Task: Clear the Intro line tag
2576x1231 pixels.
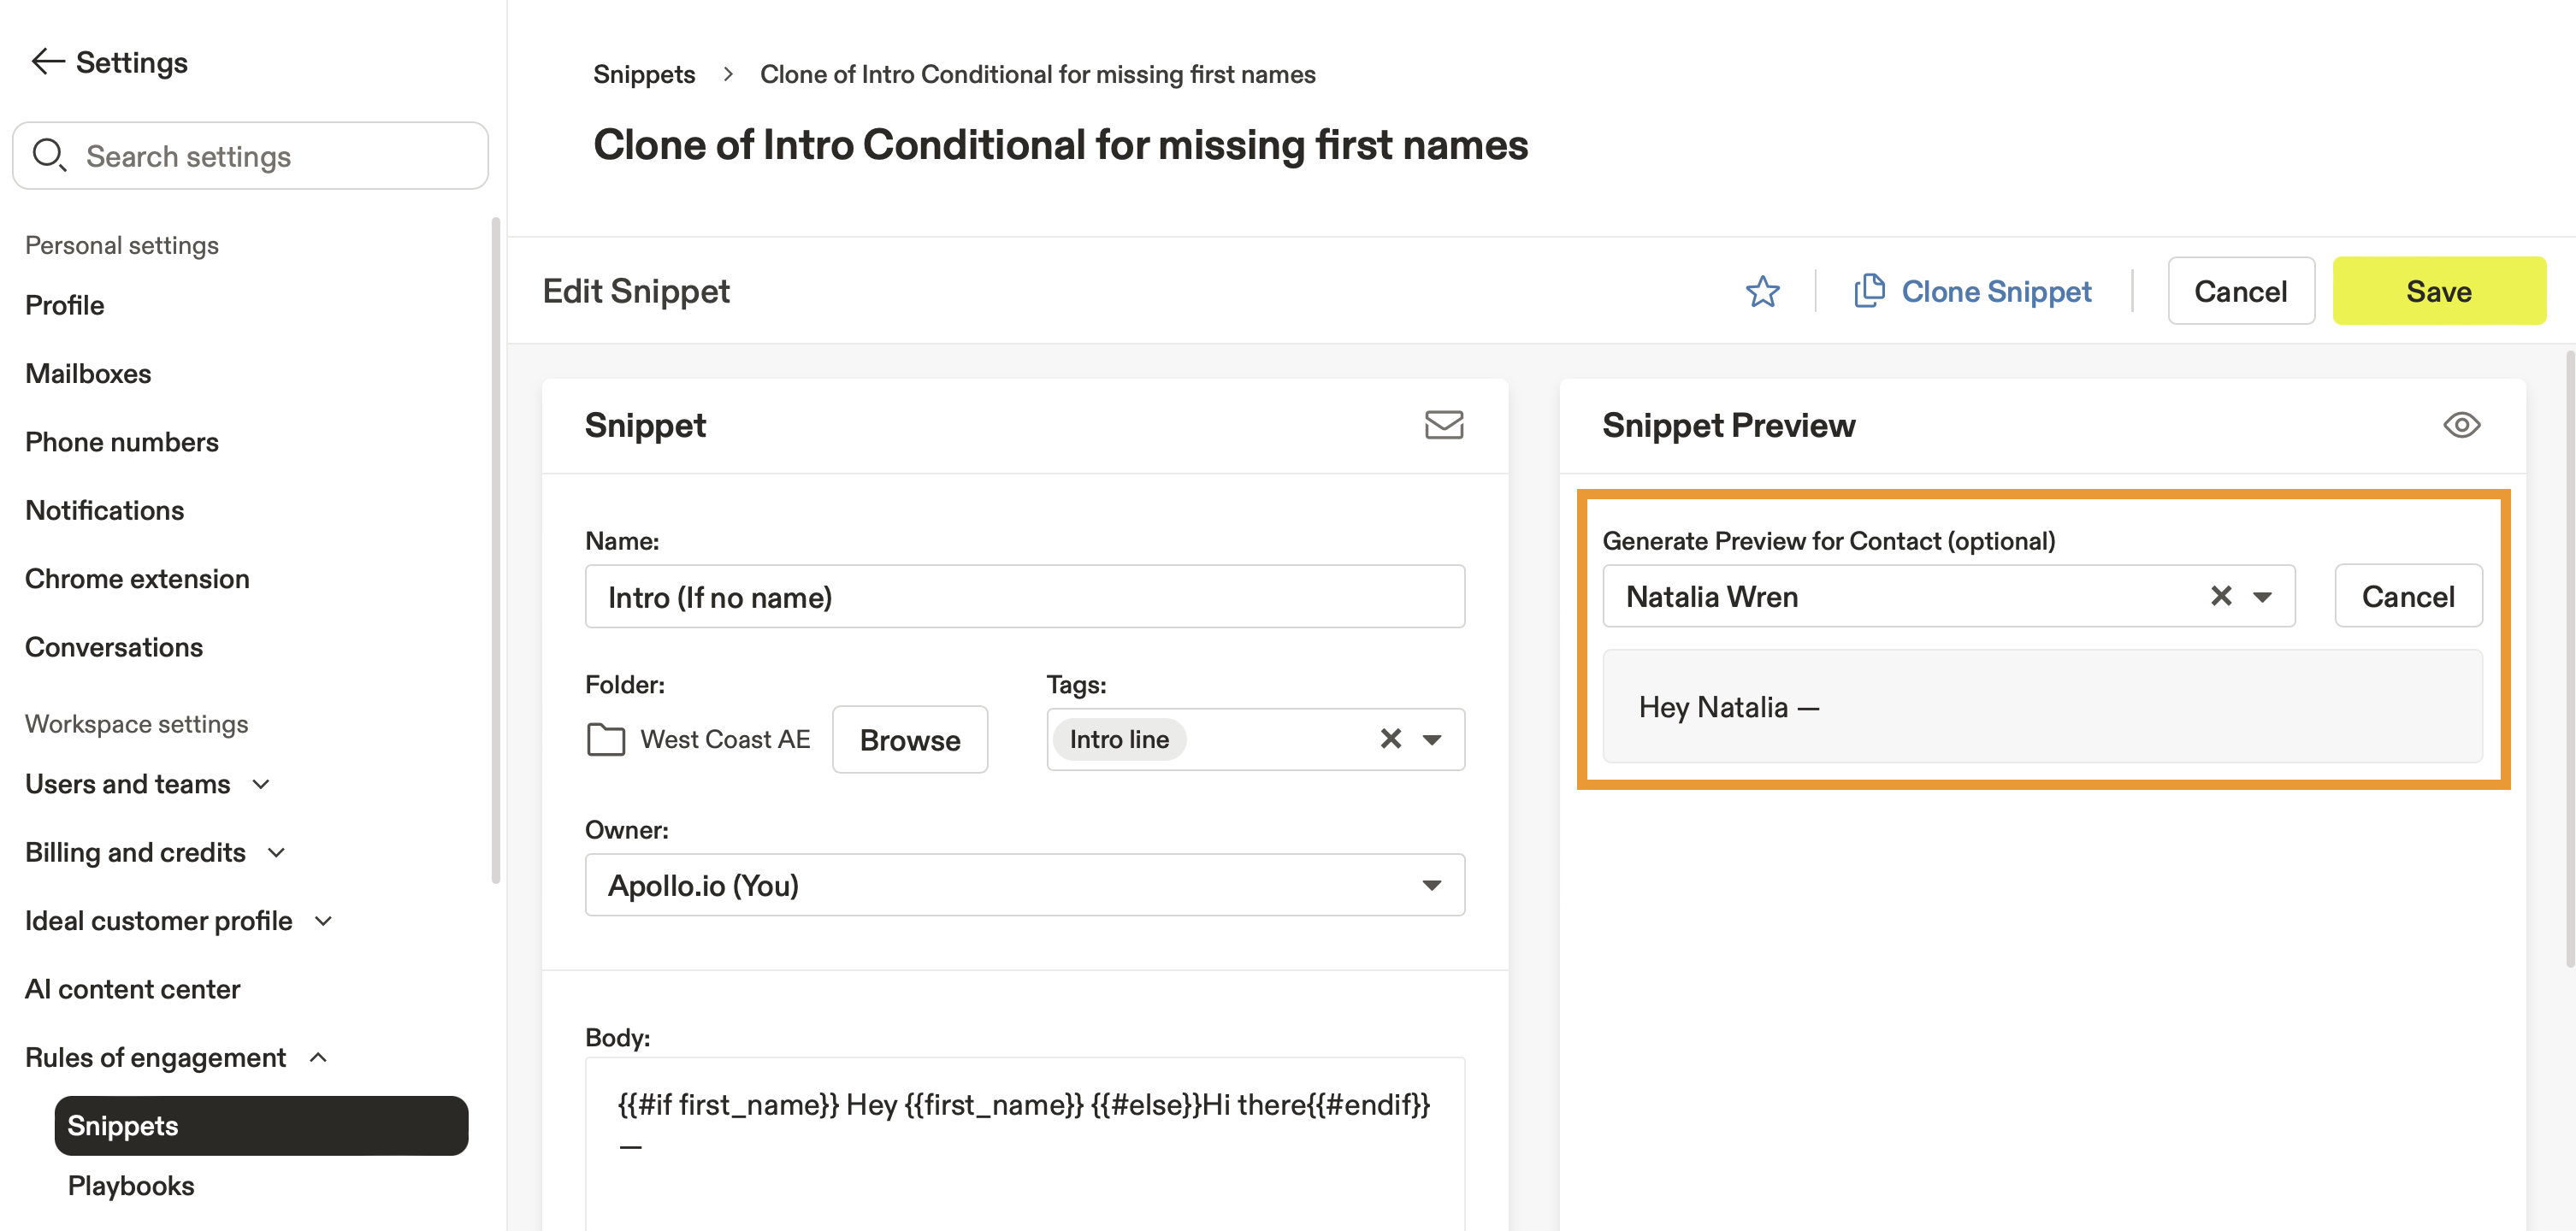Action: point(1390,739)
